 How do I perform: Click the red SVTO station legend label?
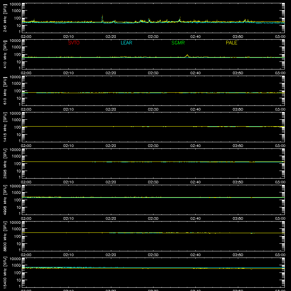click(74, 43)
